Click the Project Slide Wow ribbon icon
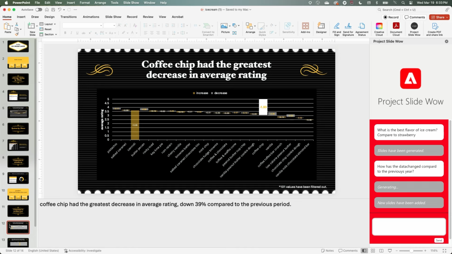This screenshot has height=254, width=452. point(414,27)
